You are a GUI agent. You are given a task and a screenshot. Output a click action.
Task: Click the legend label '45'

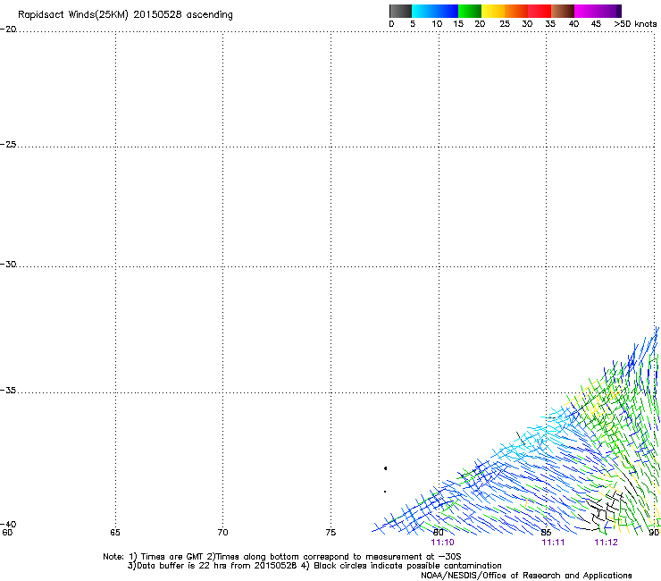tap(596, 24)
